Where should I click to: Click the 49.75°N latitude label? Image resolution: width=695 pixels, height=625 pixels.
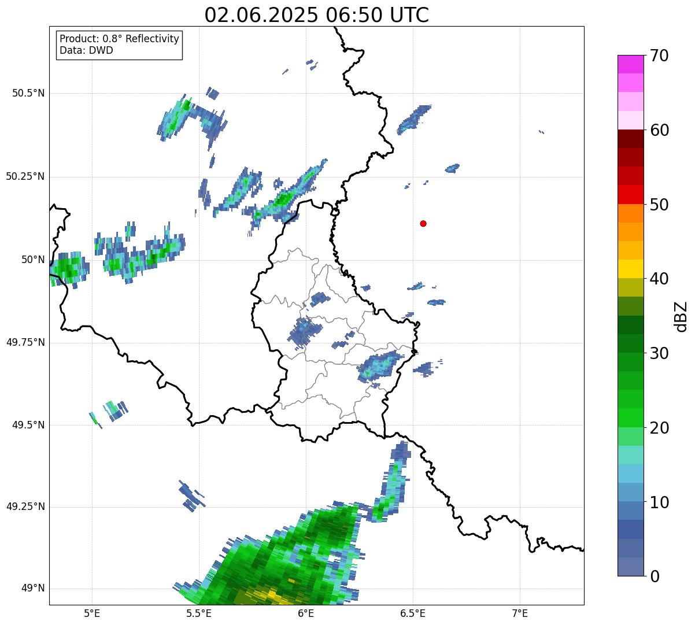tap(25, 342)
